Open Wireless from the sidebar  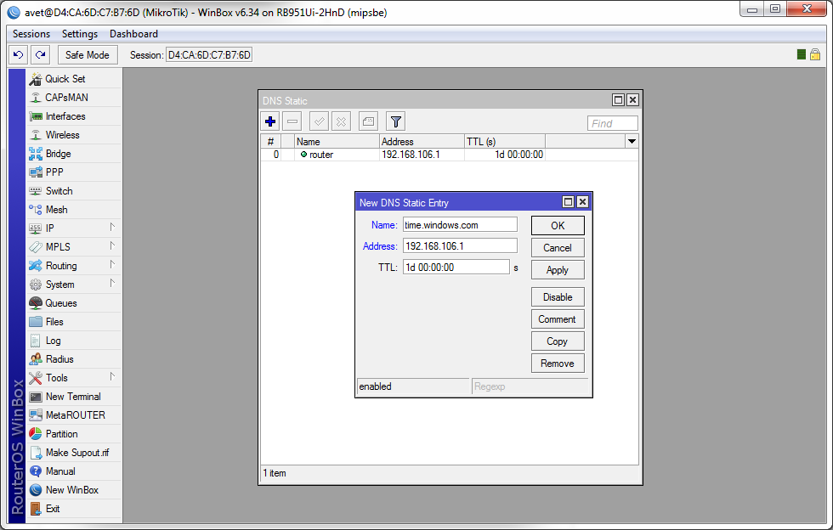(x=62, y=135)
